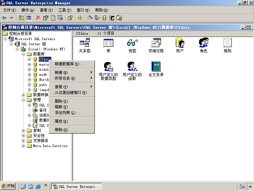The height and width of the screenshot is (191, 254).
Task: Open the 工具(T) menu
Action: click(x=65, y=10)
